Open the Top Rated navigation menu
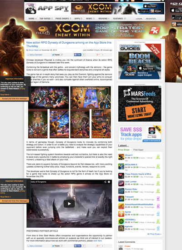Image resolution: width=182 pixels, height=250 pixels. 46,19
